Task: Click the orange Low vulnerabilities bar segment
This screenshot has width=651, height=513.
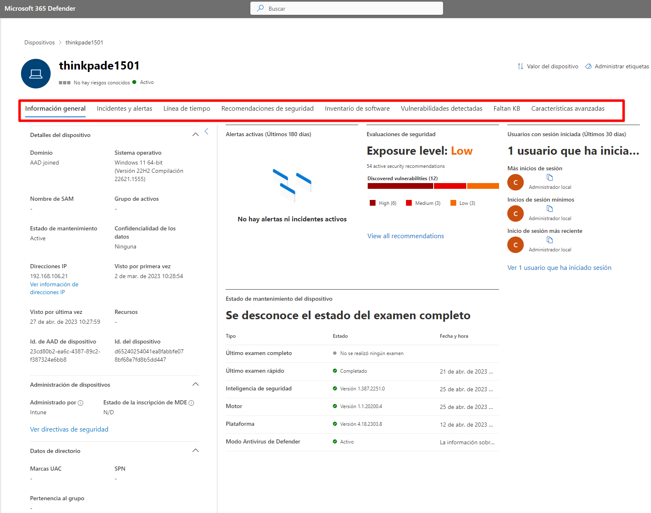Action: click(x=483, y=186)
